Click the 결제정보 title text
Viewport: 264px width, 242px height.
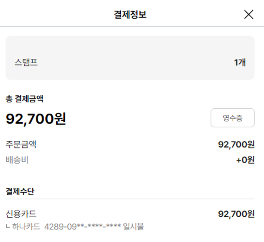(130, 14)
